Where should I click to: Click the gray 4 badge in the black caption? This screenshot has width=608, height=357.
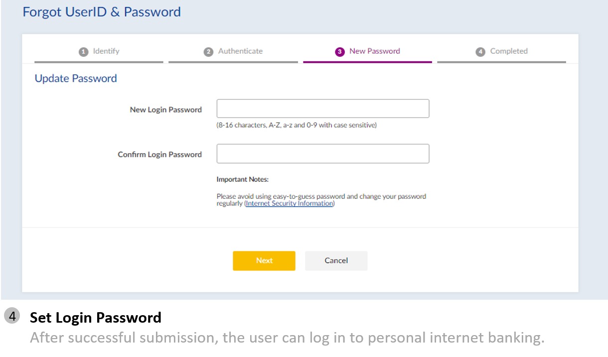pyautogui.click(x=12, y=316)
